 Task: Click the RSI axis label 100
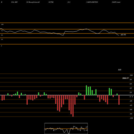2,24
